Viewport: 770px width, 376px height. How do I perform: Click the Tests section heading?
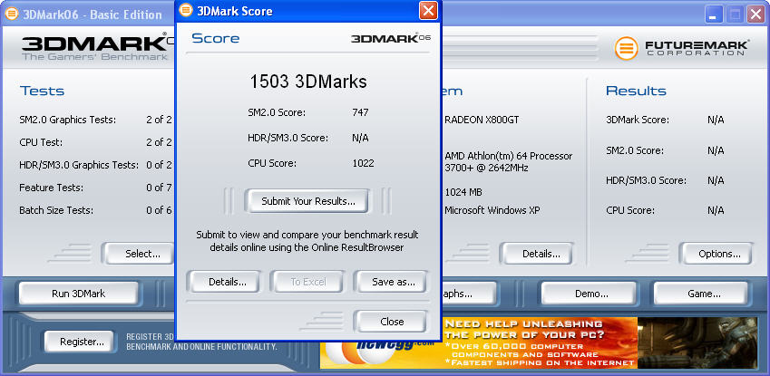click(x=43, y=91)
